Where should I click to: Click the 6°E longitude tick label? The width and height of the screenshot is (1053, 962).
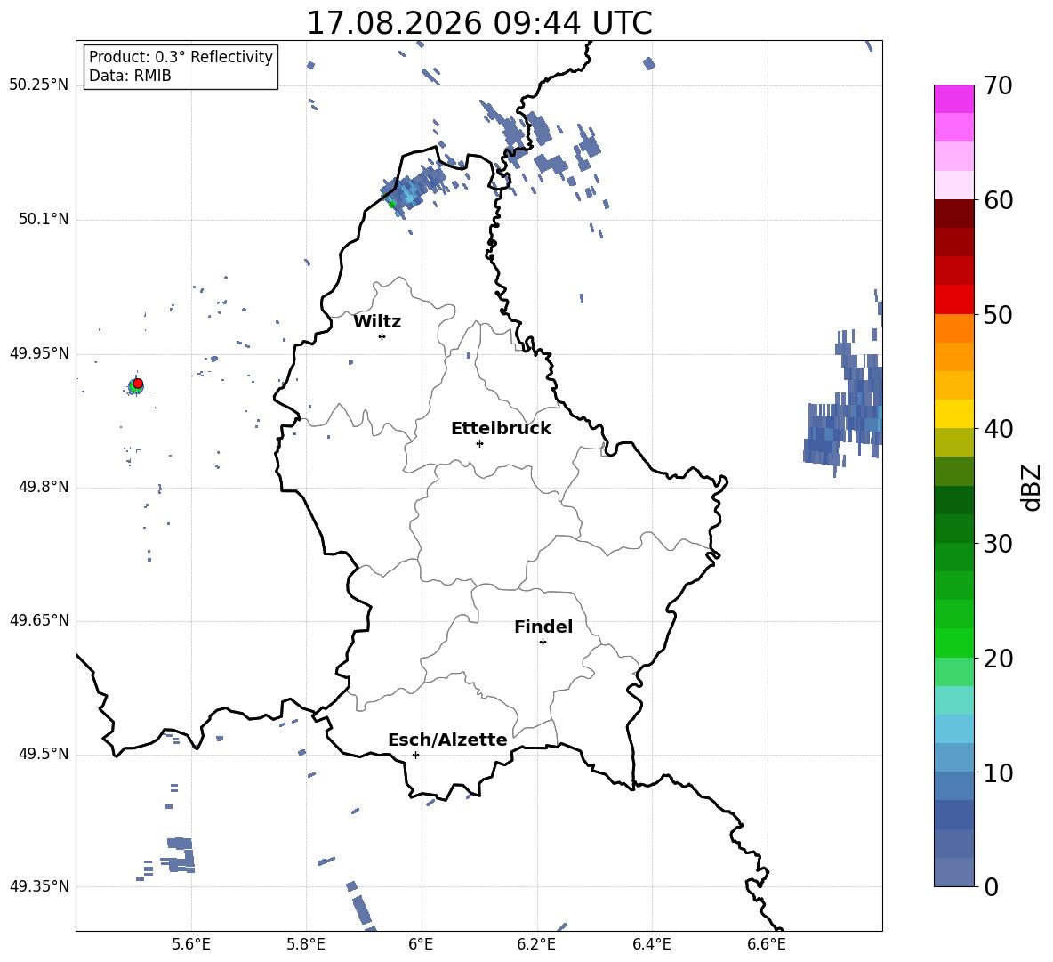(x=421, y=944)
